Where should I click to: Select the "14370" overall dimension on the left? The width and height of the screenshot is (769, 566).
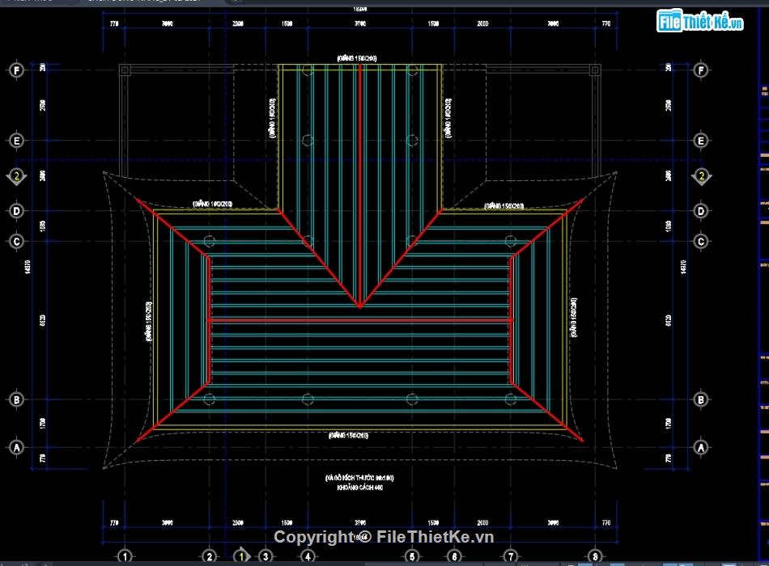[28, 267]
